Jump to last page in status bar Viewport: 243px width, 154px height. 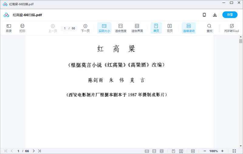(39, 151)
